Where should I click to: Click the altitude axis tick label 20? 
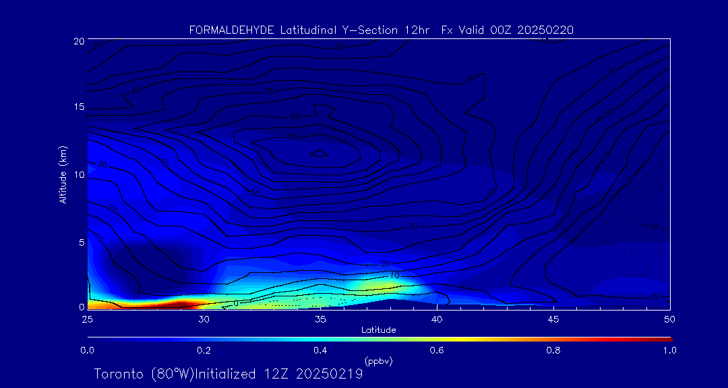coord(80,40)
